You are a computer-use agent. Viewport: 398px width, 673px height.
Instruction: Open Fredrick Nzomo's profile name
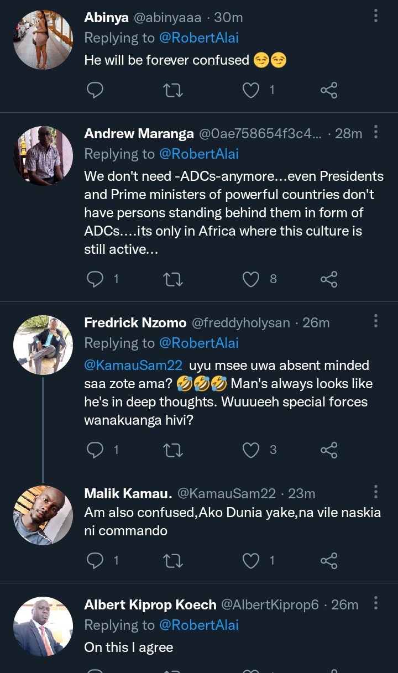tap(135, 323)
